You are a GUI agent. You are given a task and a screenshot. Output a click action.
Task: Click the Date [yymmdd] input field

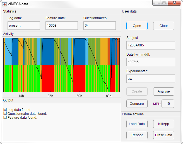click(x=151, y=62)
